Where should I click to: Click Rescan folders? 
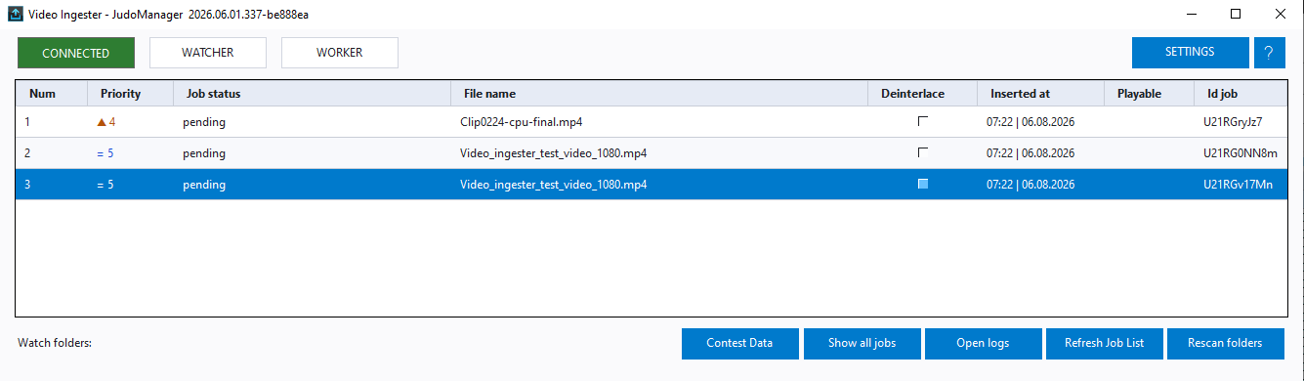coord(1225,343)
